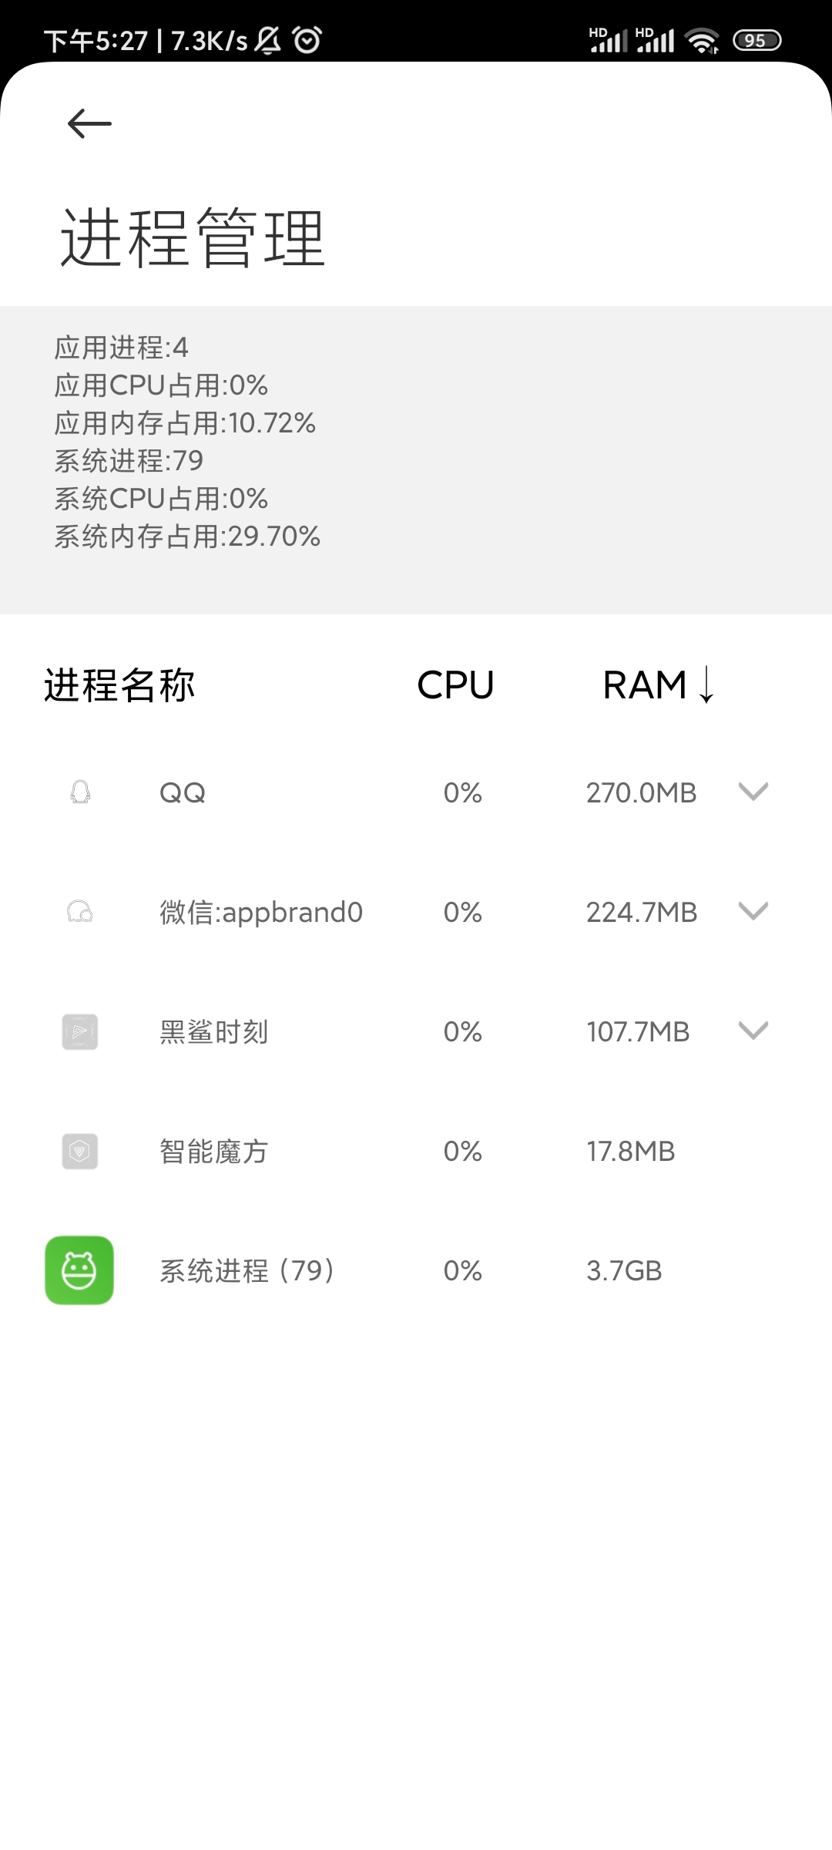Tap the RAM sort direction arrow
832x1850 pixels.
click(x=706, y=684)
